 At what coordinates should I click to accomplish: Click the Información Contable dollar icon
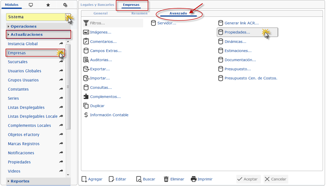86,115
